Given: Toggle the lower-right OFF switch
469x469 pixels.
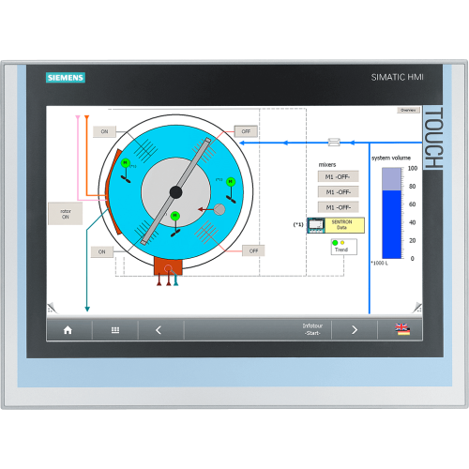Looking at the screenshot, I should (x=253, y=250).
